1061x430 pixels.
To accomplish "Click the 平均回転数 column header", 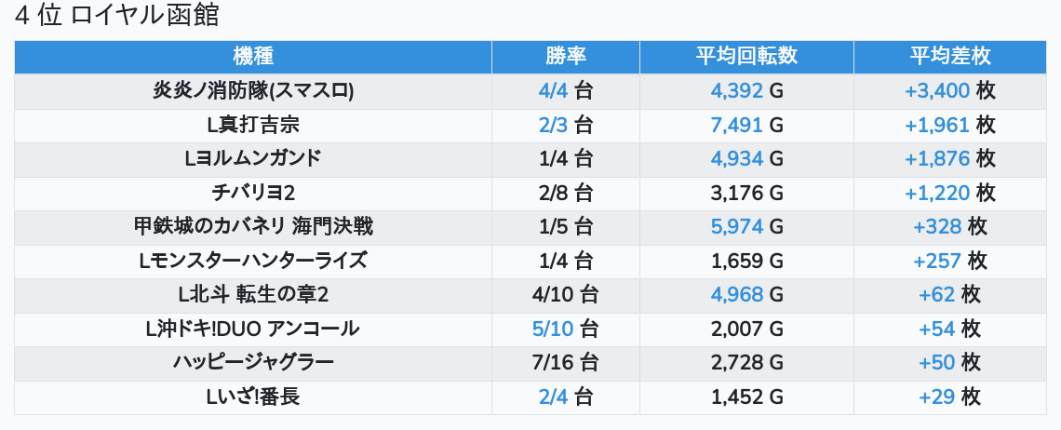I will (x=746, y=56).
